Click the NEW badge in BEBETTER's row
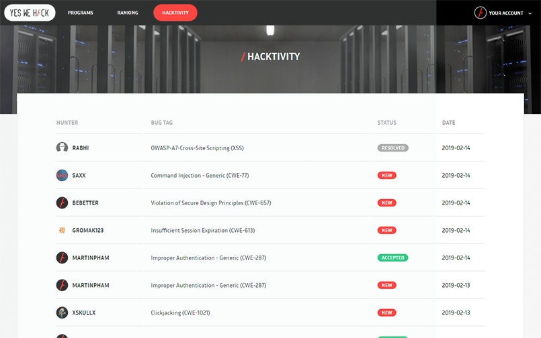This screenshot has height=338, width=541. point(387,203)
